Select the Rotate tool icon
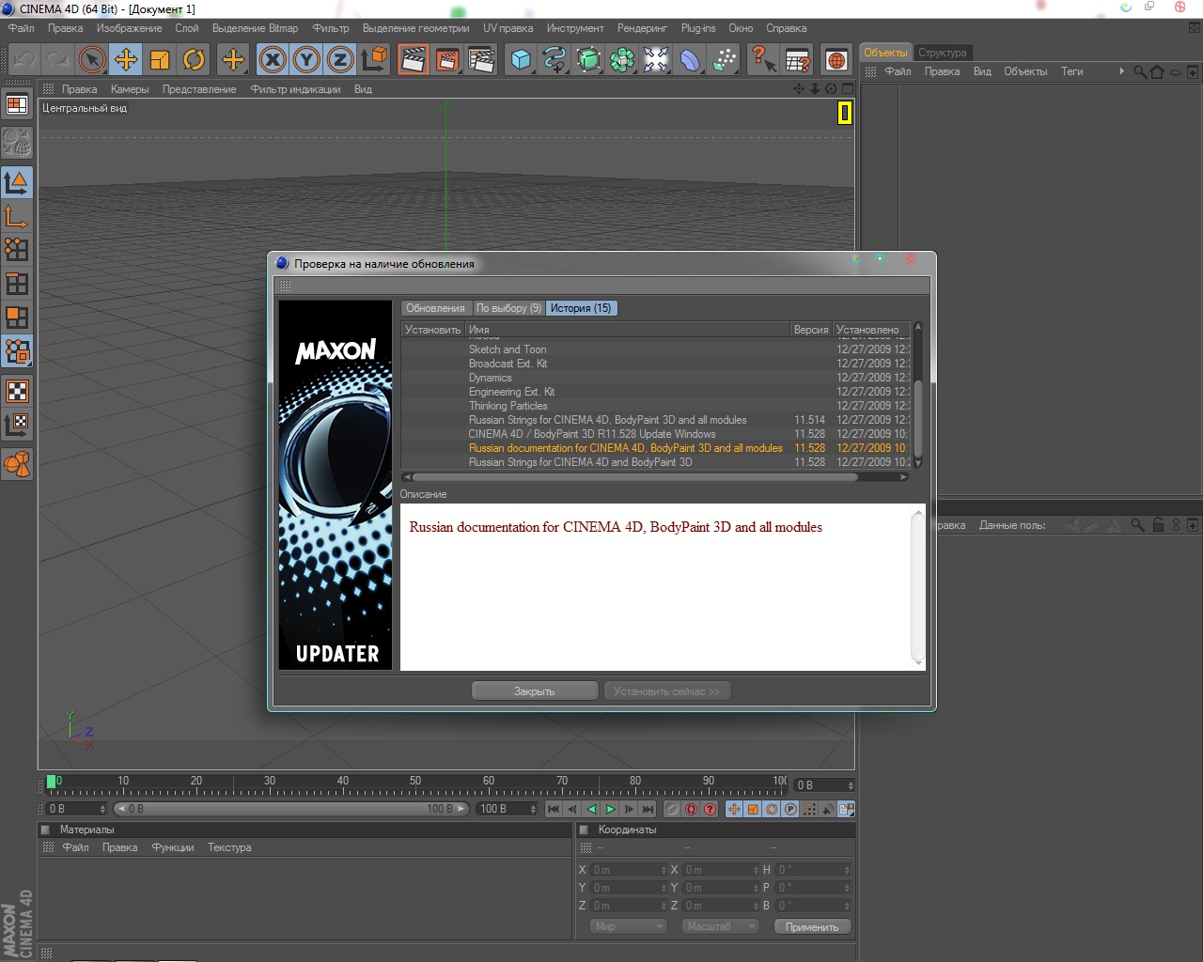This screenshot has width=1203, height=962. [x=194, y=60]
